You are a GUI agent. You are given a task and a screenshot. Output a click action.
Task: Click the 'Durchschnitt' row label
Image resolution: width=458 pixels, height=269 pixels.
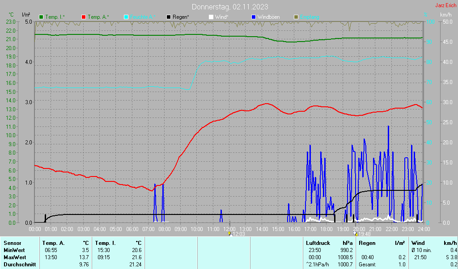pos(20,265)
